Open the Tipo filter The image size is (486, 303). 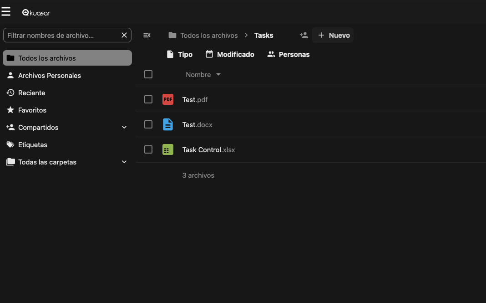click(x=179, y=54)
